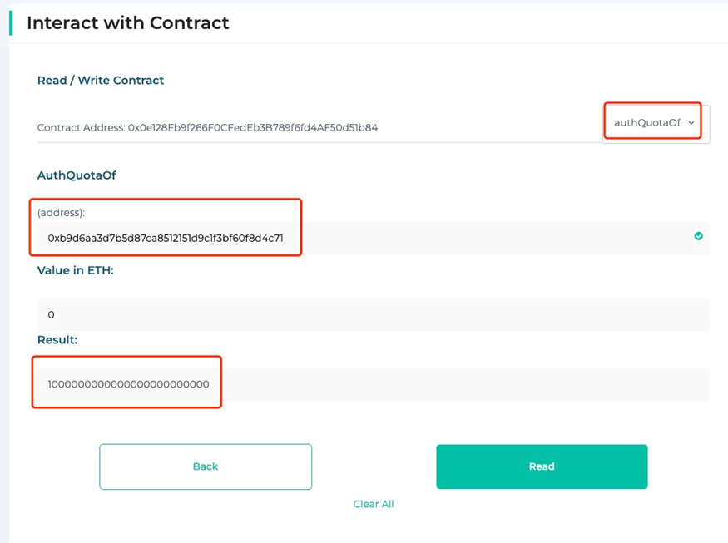Click the Read button
This screenshot has height=543, width=728.
(542, 466)
